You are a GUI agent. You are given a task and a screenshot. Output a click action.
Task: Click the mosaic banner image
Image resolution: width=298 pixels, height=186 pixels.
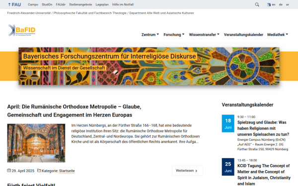pyautogui.click(x=149, y=66)
